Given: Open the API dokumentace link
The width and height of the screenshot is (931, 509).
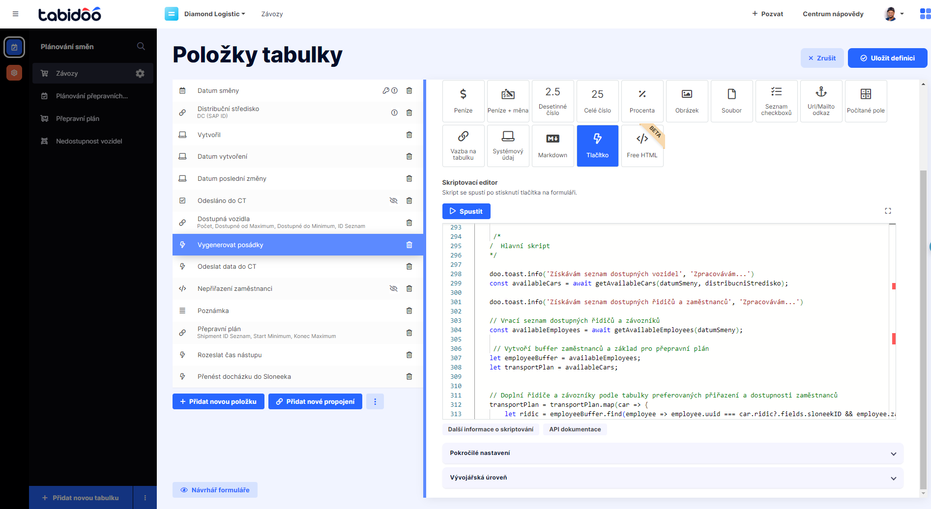Looking at the screenshot, I should [575, 429].
